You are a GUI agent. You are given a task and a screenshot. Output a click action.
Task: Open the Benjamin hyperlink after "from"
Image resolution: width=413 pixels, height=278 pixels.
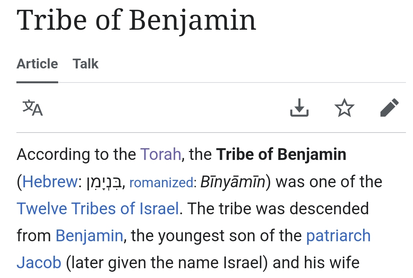89,236
